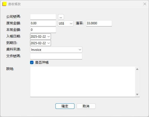Click the yellow app icon in title bar
The width and height of the screenshot is (149, 117).
pyautogui.click(x=4, y=4)
